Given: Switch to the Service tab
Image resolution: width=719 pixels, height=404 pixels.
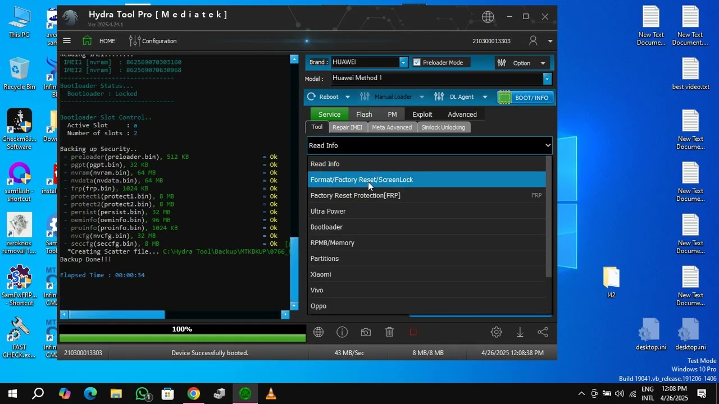Looking at the screenshot, I should click(x=329, y=114).
